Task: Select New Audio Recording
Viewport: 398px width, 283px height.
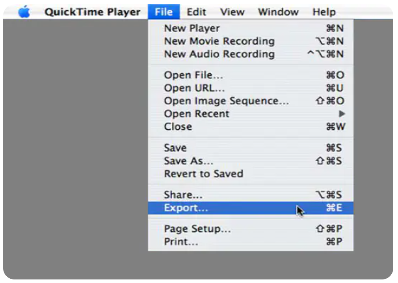Action: 251,54
